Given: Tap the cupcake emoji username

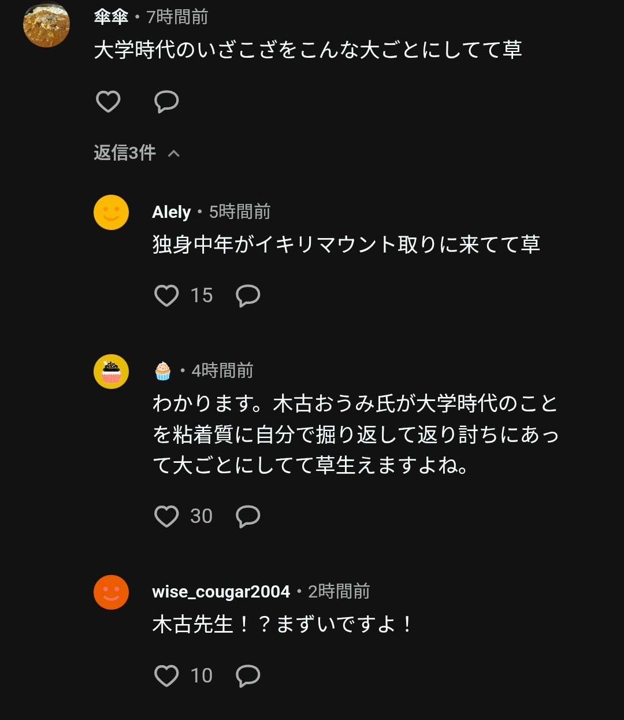Looking at the screenshot, I should click(163, 370).
